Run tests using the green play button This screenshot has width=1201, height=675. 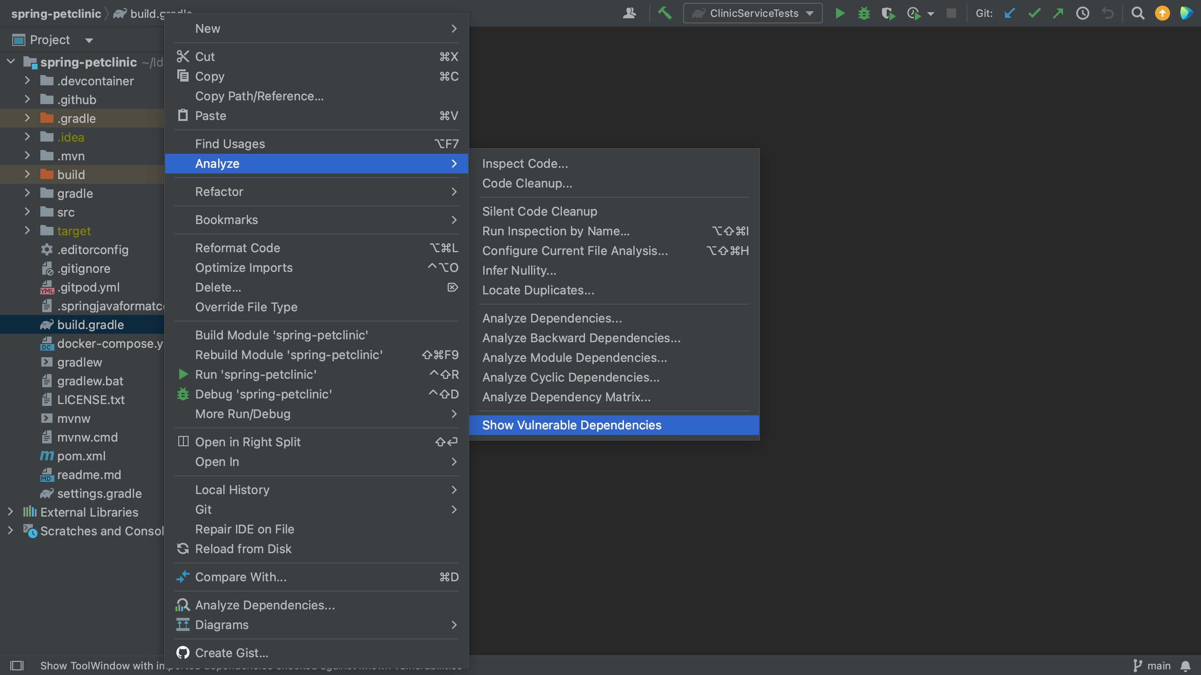click(x=840, y=13)
